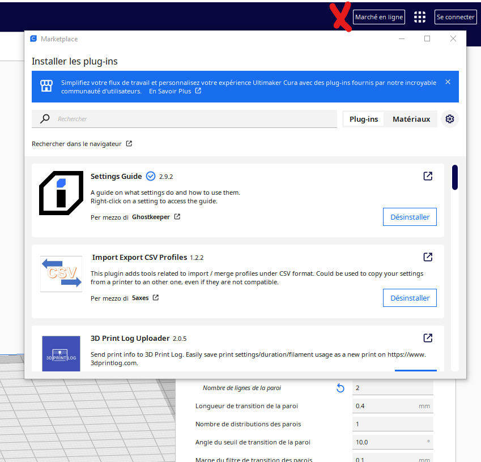Click the Angle du seuil de transition label
This screenshot has width=481, height=462.
(253, 442)
